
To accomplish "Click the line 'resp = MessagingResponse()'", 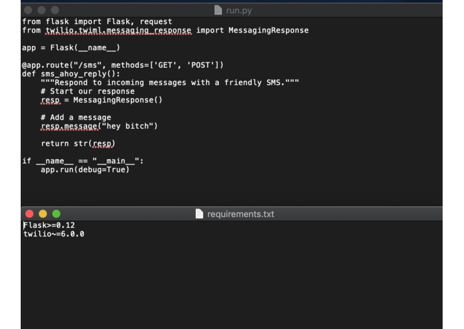I will (101, 100).
